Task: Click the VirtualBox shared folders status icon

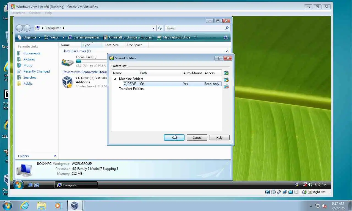Action: (x=291, y=192)
